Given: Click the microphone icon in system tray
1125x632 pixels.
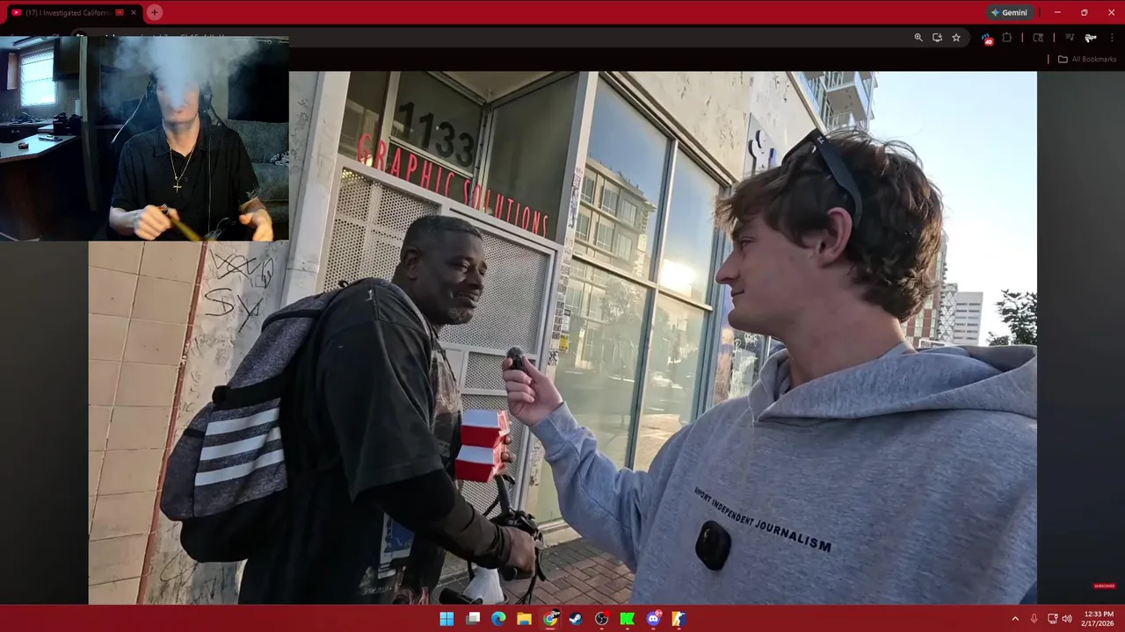Looking at the screenshot, I should (1034, 619).
